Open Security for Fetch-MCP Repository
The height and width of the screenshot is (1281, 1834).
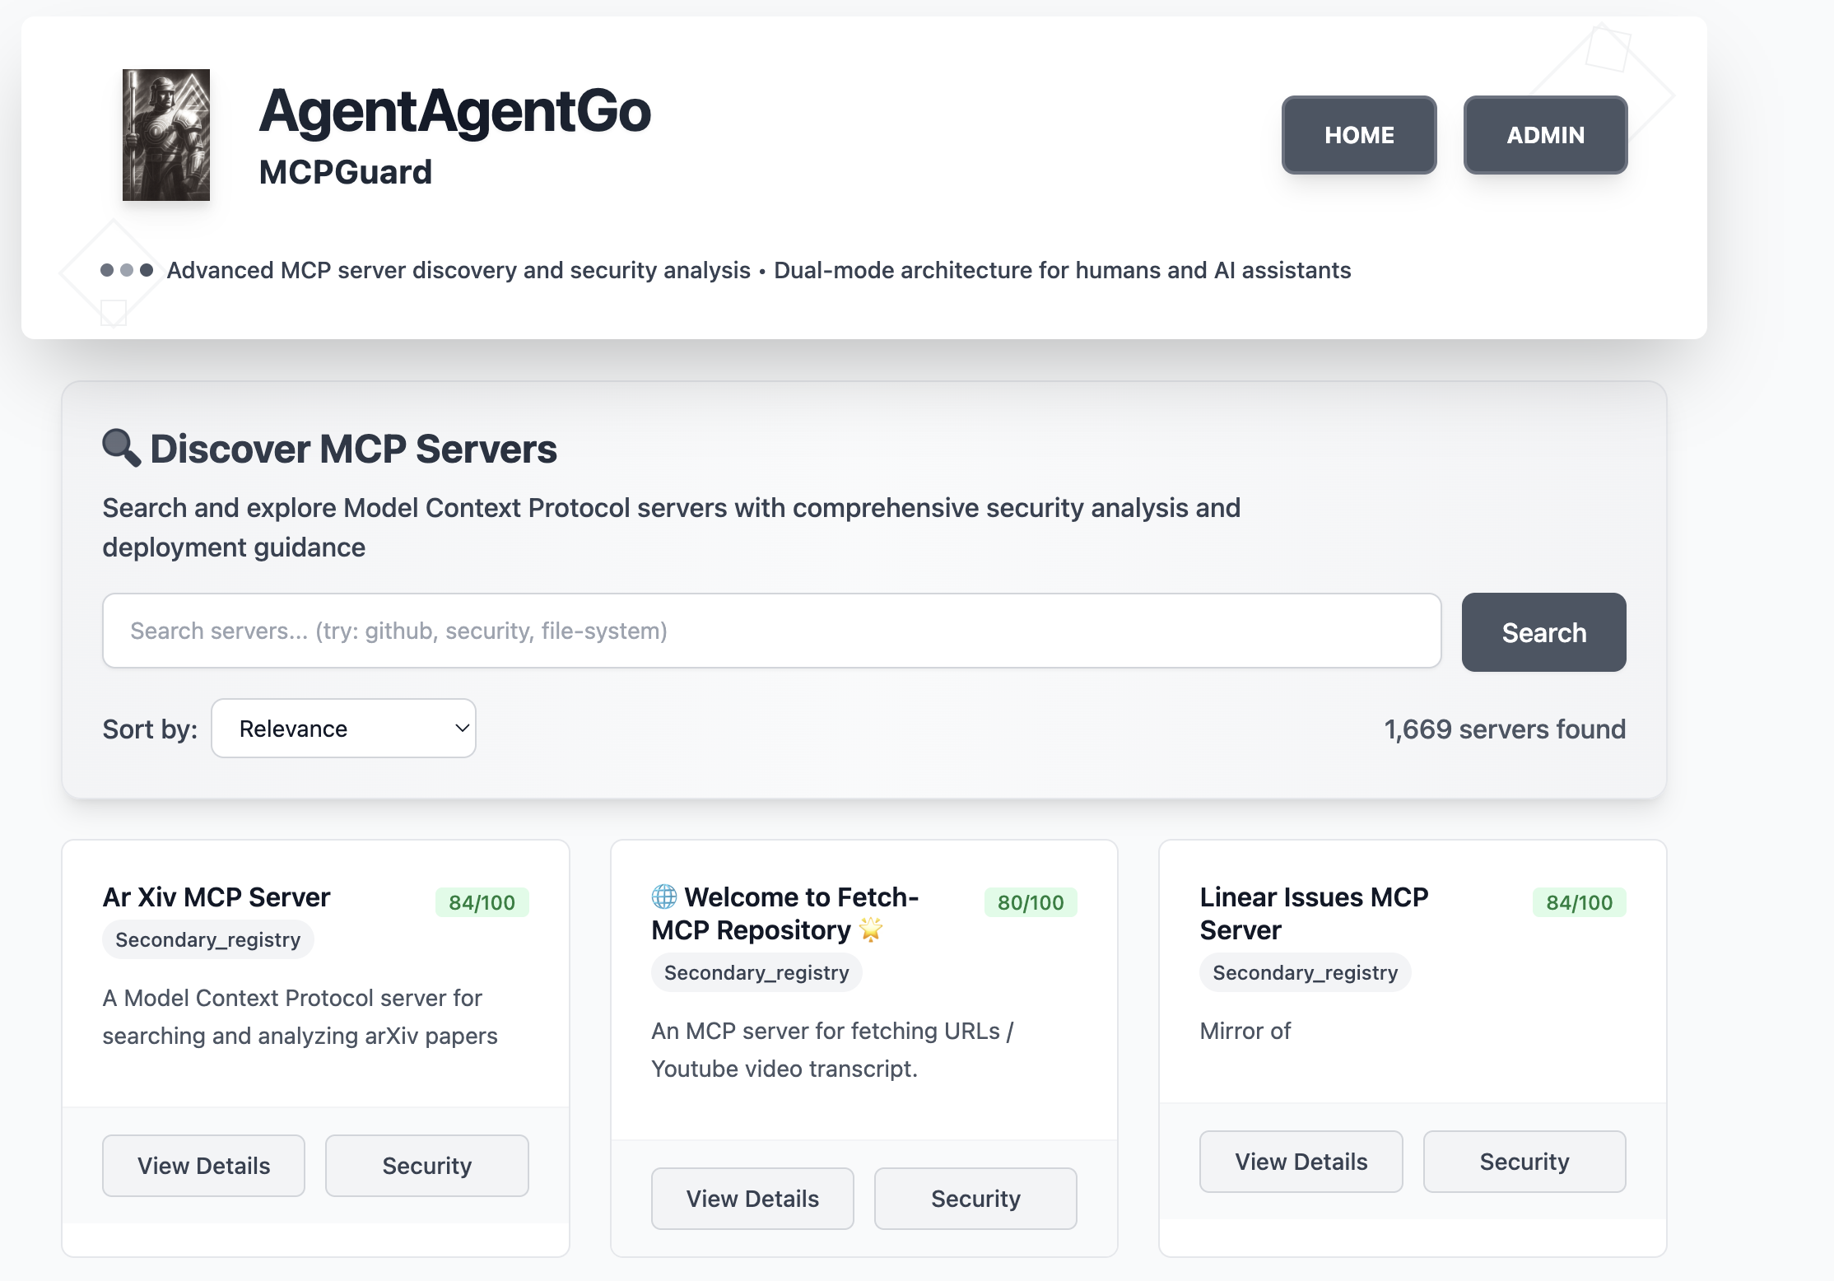tap(975, 1199)
